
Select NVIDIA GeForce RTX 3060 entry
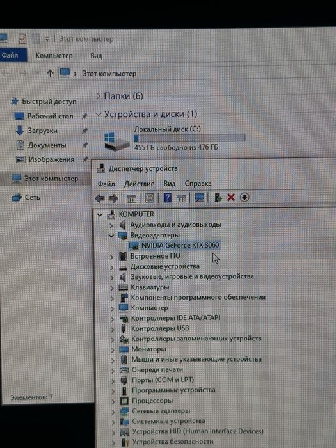[x=180, y=245]
